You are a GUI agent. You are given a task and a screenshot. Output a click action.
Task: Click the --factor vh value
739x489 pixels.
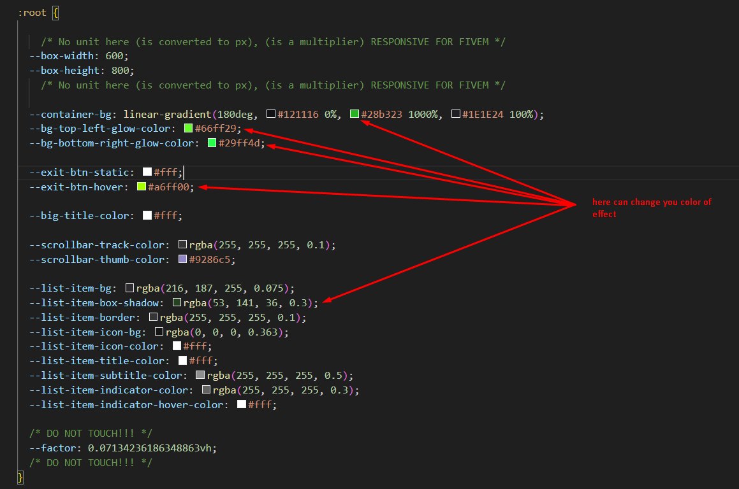(149, 448)
